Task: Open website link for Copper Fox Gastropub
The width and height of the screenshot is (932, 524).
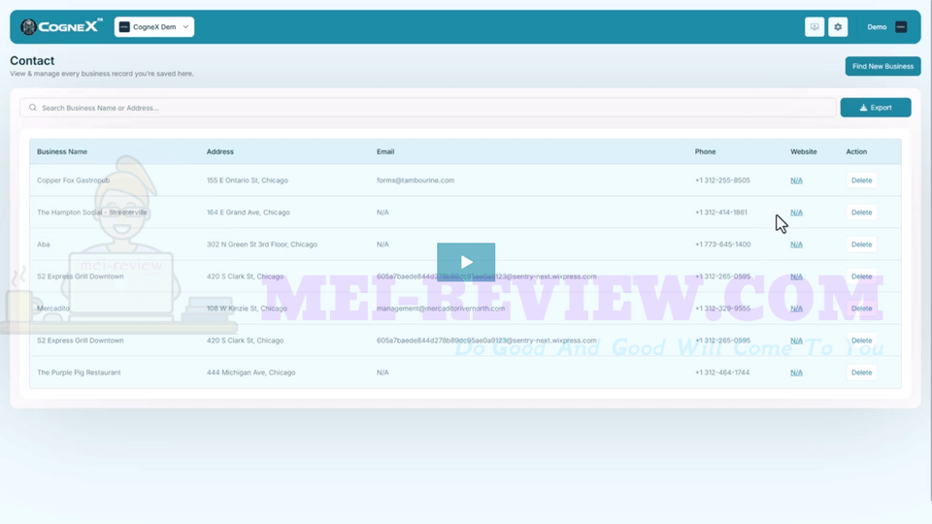Action: pyautogui.click(x=796, y=180)
